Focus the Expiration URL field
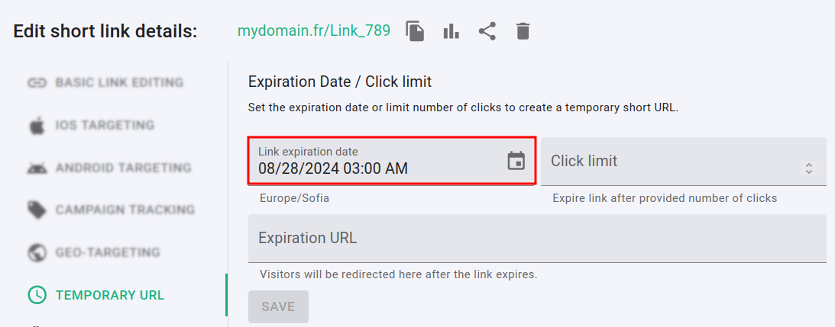 point(536,238)
